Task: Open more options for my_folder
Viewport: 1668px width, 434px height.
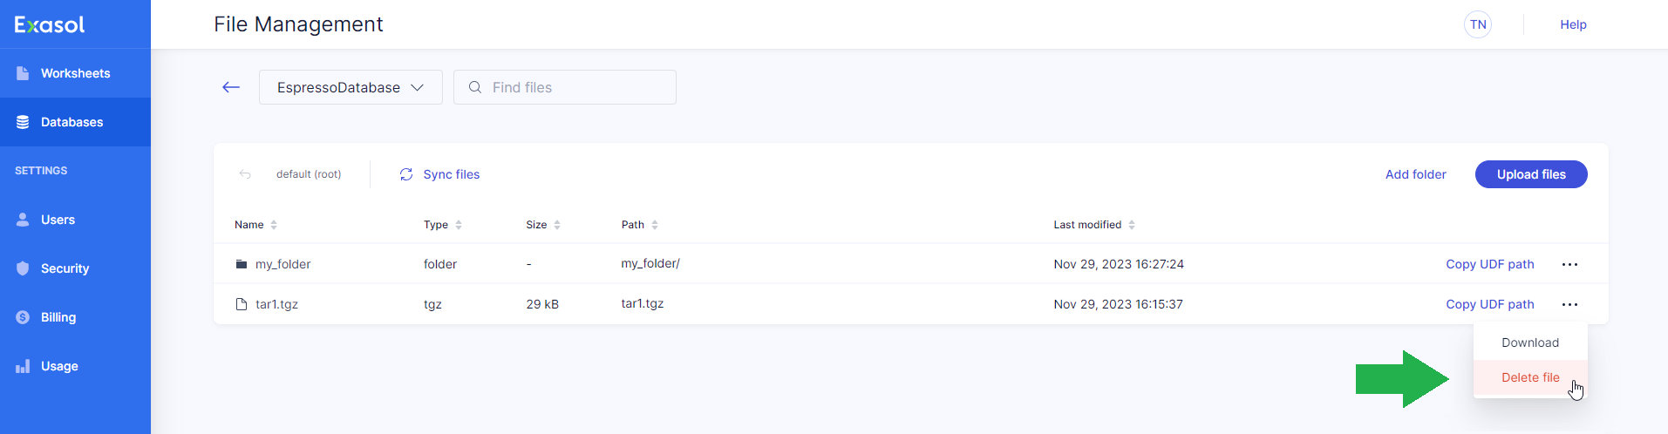Action: point(1569,264)
